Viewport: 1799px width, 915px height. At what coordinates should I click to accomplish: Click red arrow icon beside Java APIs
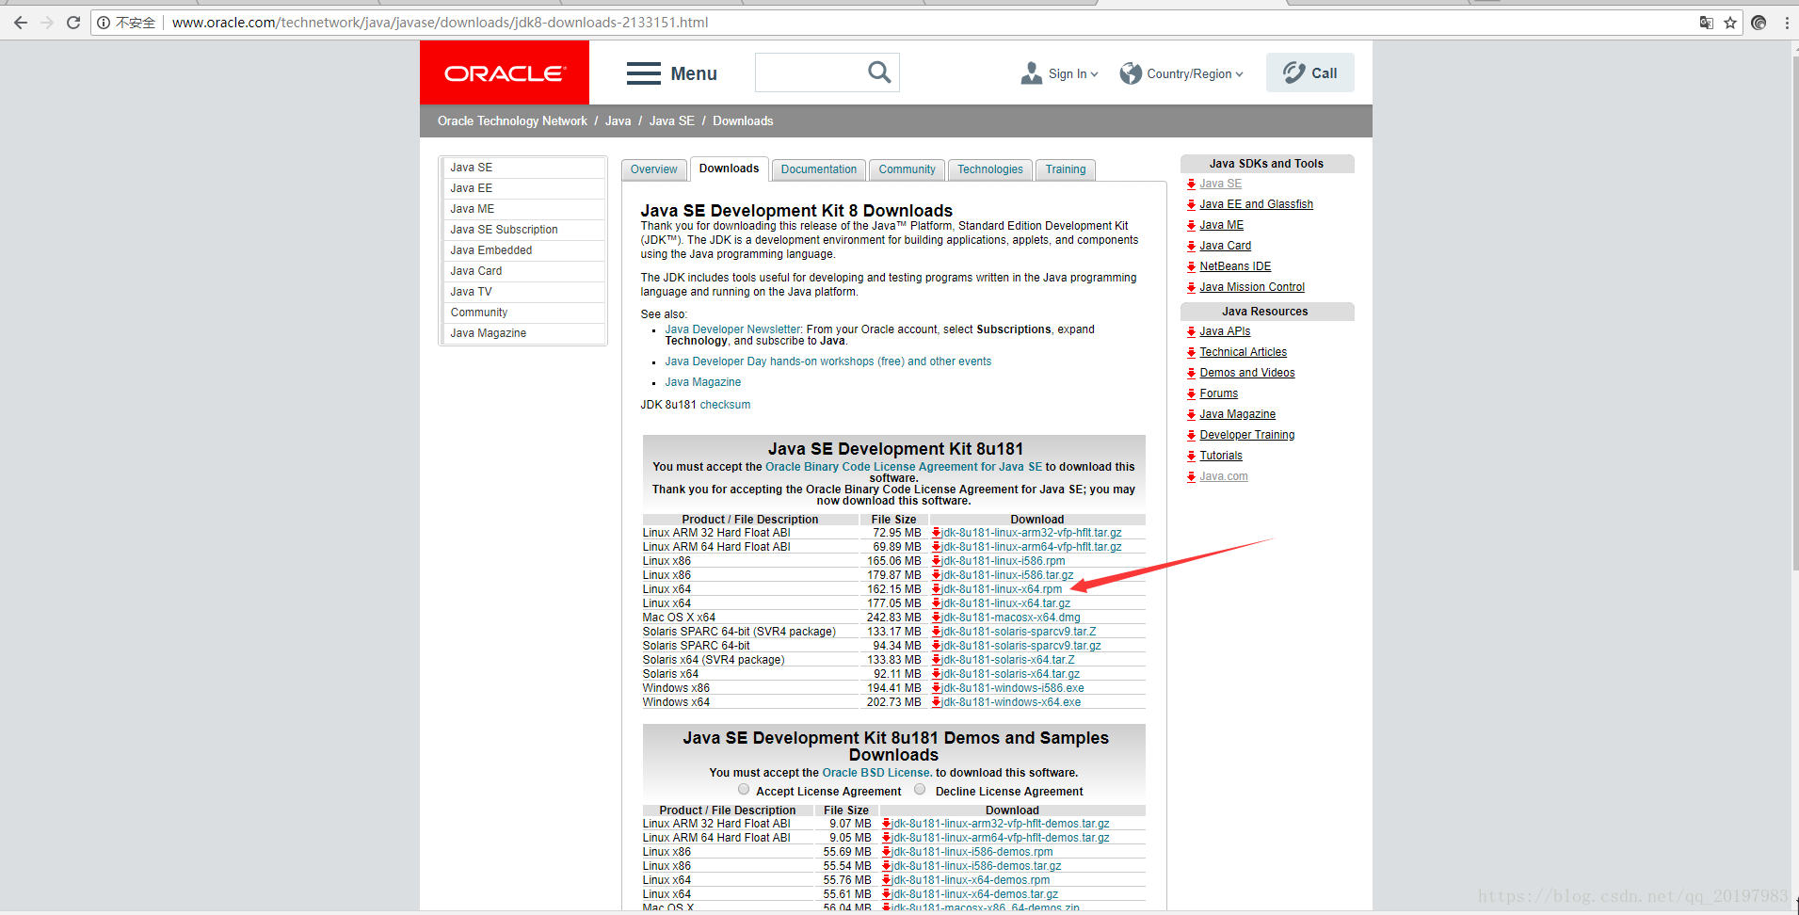click(x=1191, y=331)
